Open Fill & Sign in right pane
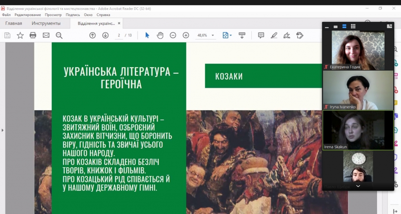Image resolution: width=401 pixels, height=214 pixels. 396,170
